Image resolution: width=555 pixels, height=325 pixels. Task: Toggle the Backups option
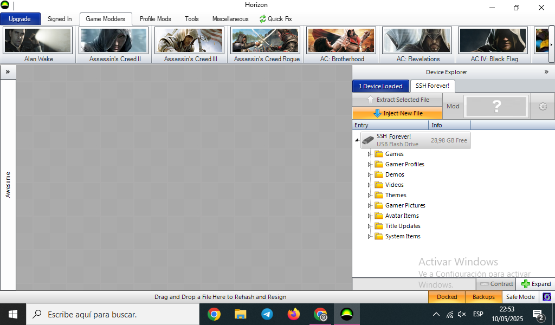click(x=483, y=297)
